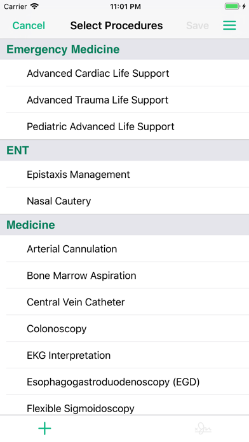Select Advanced Trauma Life Support
The image size is (249, 442).
(124, 100)
